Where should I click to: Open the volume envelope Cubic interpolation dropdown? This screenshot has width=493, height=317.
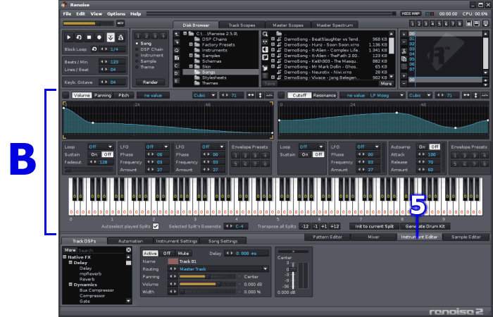coord(204,95)
